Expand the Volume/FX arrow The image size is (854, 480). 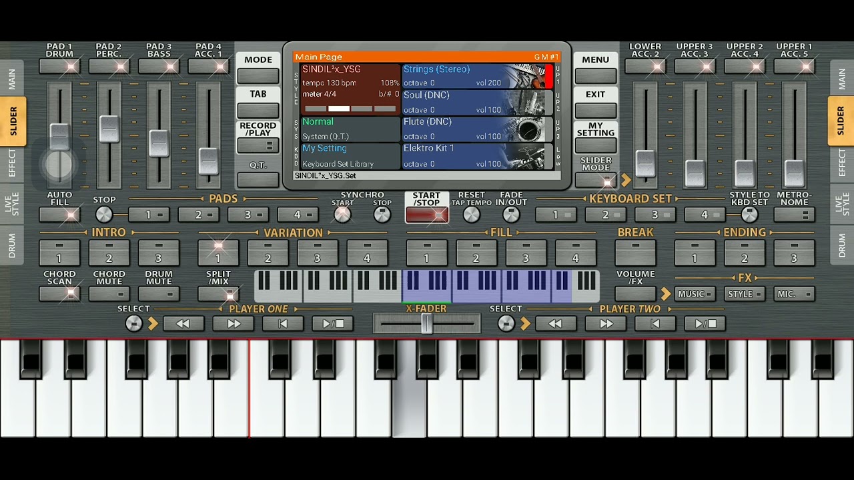tap(665, 294)
